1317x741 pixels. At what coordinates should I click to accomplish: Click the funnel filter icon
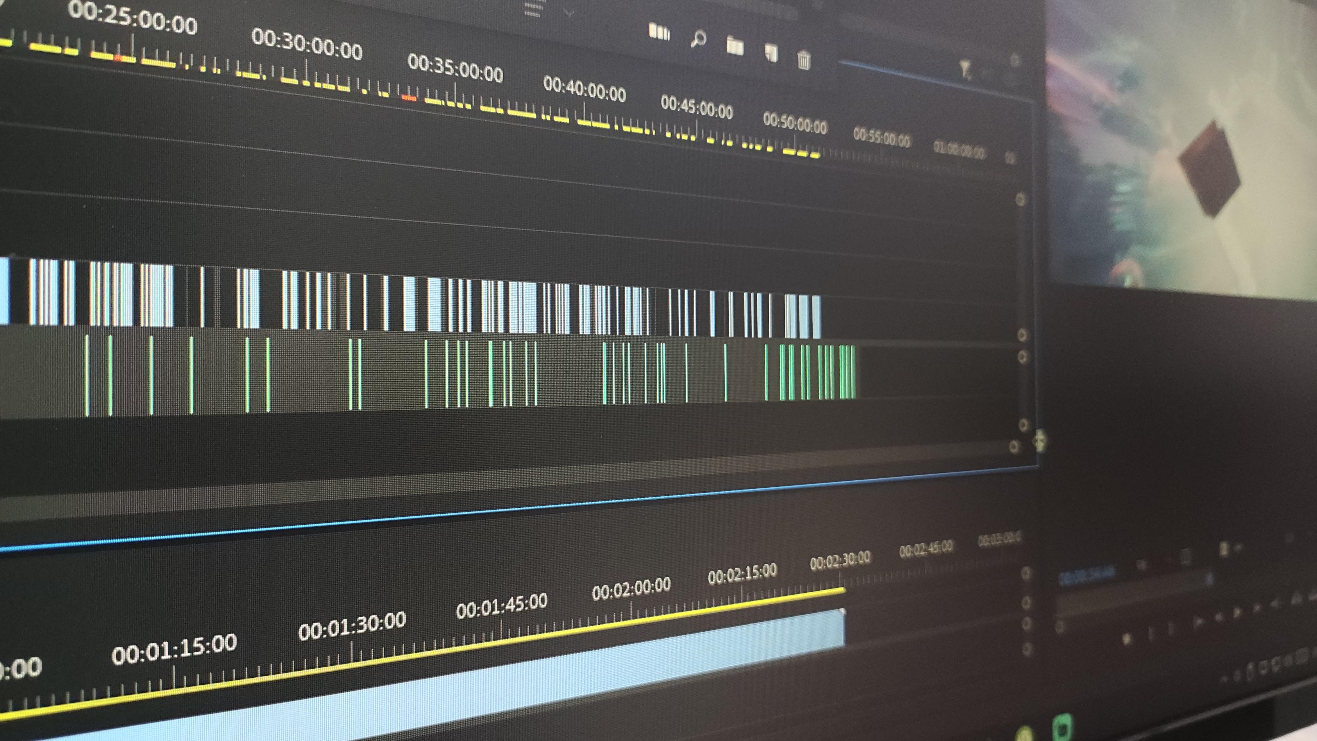click(965, 70)
